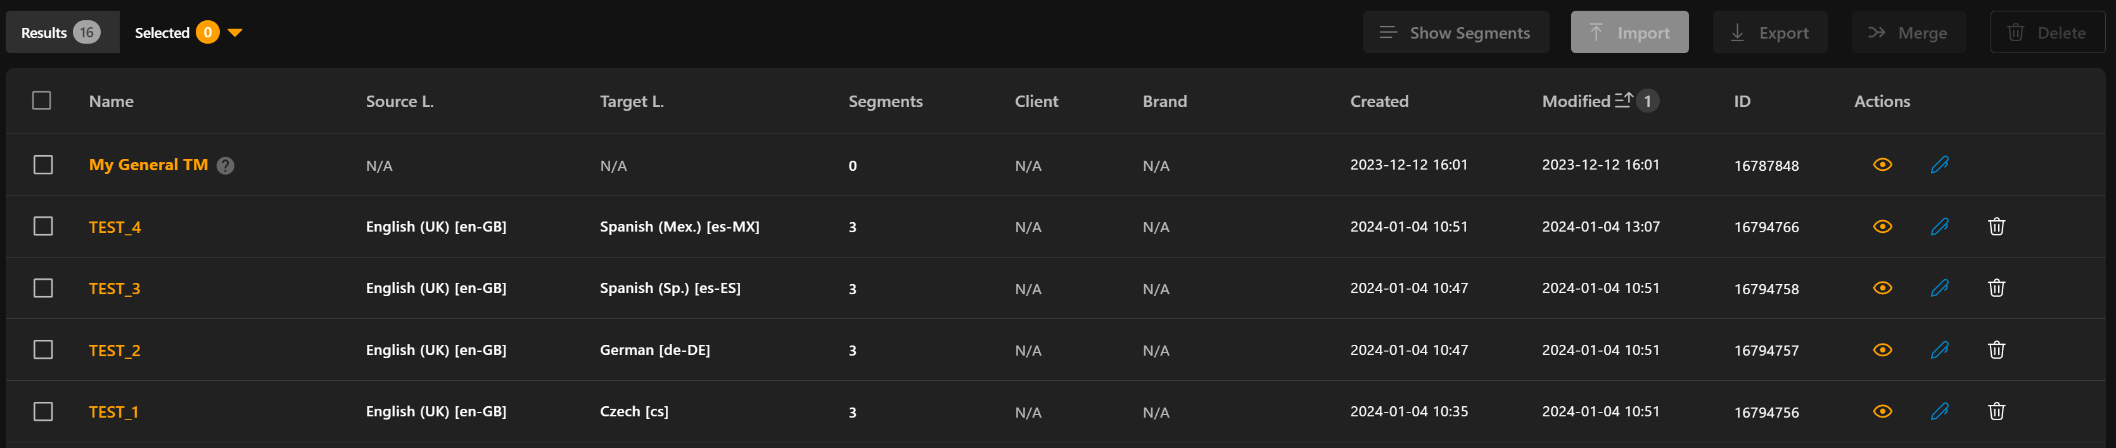2116x448 pixels.
Task: Select the TEST_2 row checkbox
Action: [x=44, y=349]
